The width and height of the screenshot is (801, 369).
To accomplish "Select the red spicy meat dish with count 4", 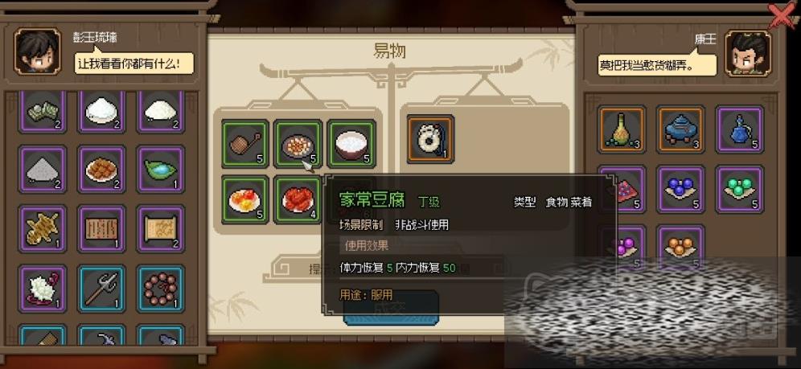I will tap(298, 199).
